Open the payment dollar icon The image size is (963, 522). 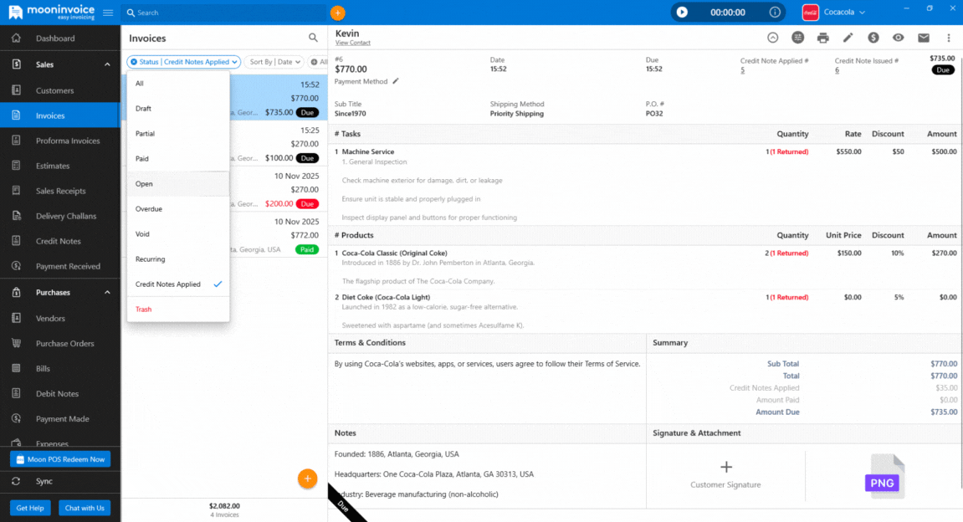(873, 38)
